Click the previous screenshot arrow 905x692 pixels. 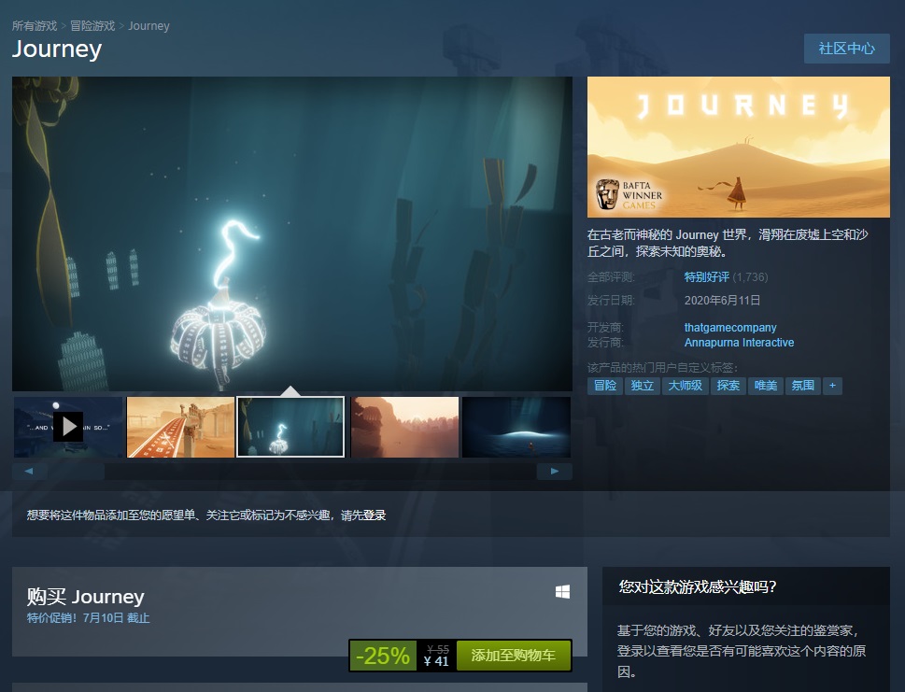coord(29,472)
